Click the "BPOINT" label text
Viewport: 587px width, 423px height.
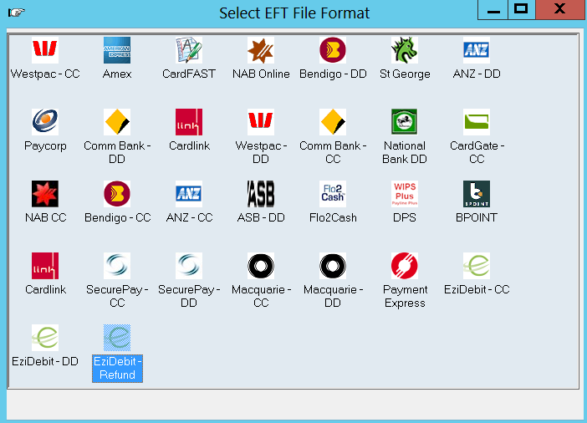[x=476, y=217]
